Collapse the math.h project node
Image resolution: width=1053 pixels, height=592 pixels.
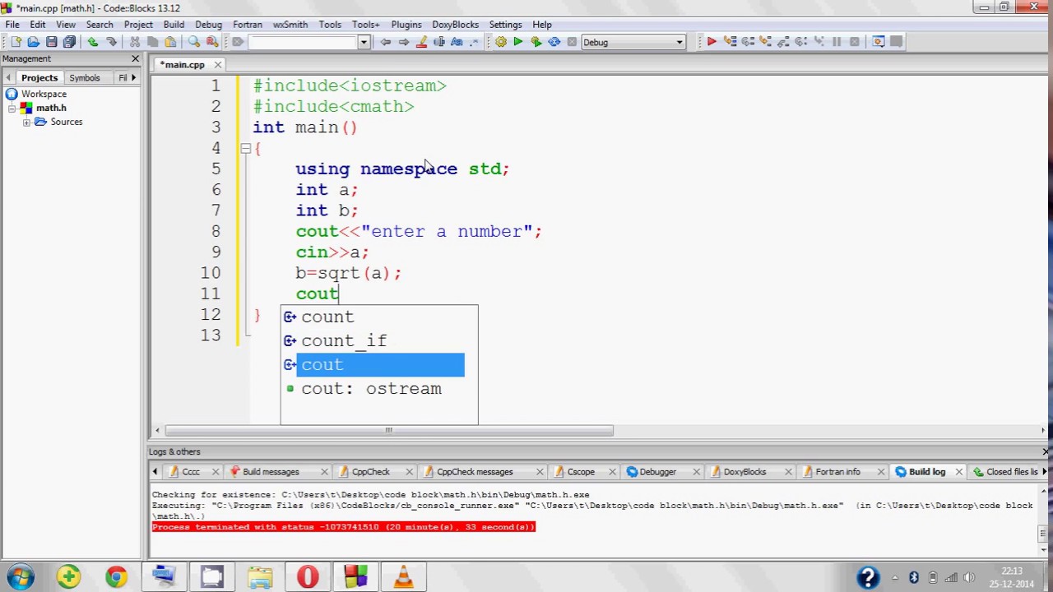pyautogui.click(x=12, y=108)
